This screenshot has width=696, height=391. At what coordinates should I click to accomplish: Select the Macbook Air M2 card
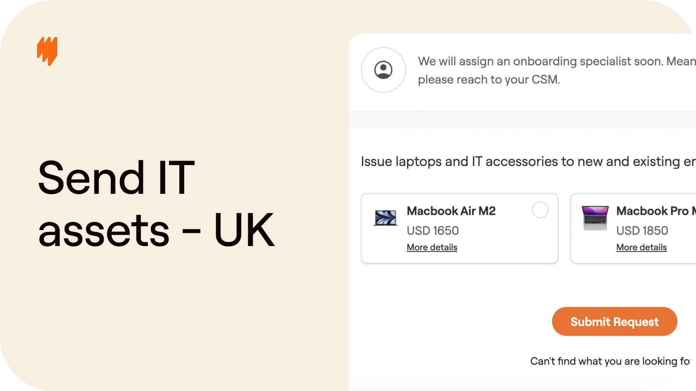click(x=460, y=228)
